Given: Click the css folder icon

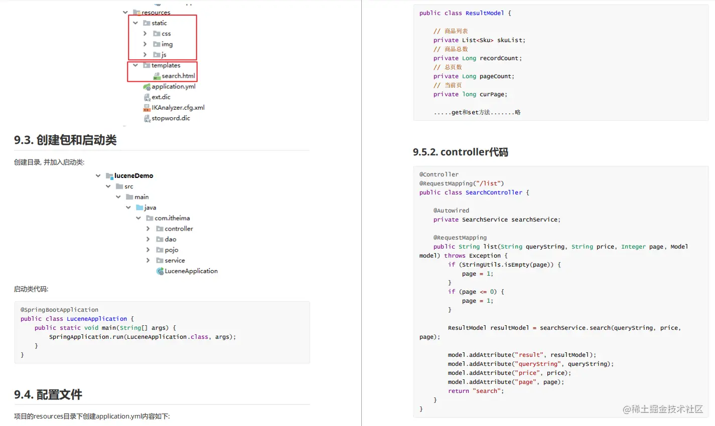Looking at the screenshot, I should (x=157, y=34).
